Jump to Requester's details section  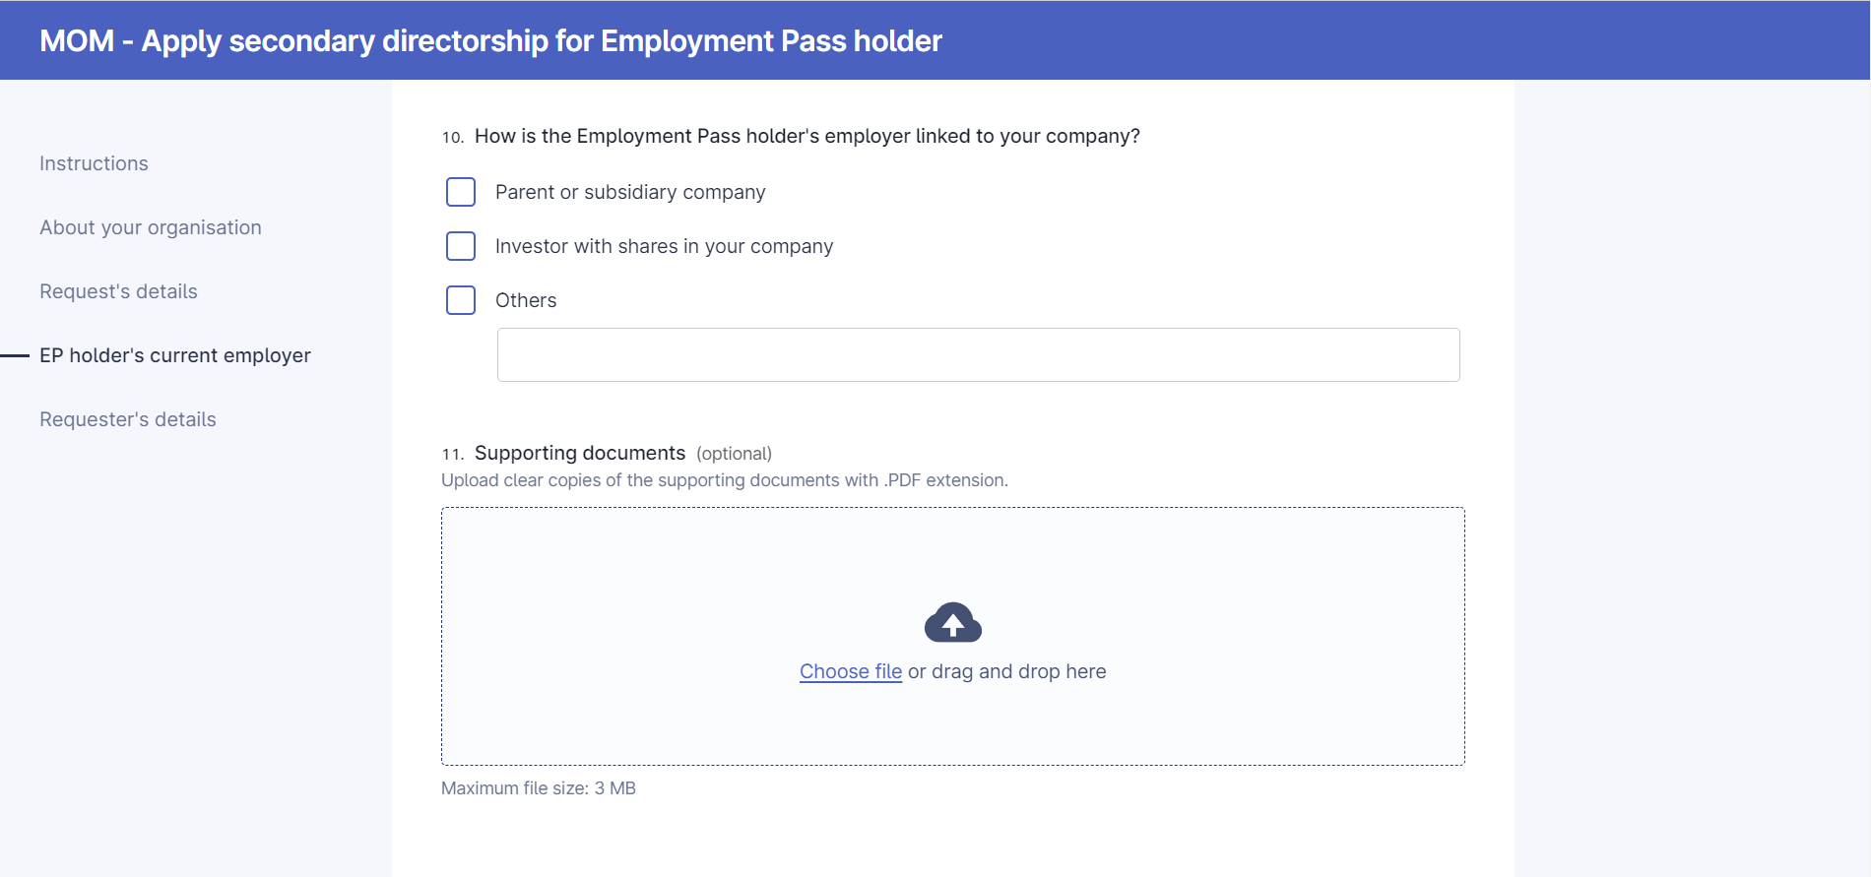pos(128,419)
